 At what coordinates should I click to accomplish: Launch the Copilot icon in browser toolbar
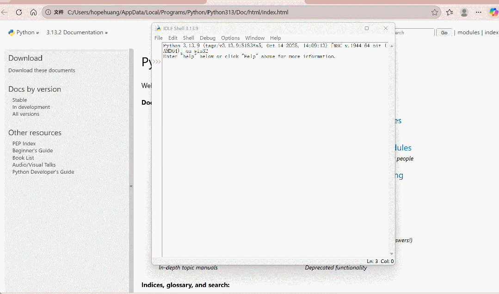pyautogui.click(x=493, y=13)
